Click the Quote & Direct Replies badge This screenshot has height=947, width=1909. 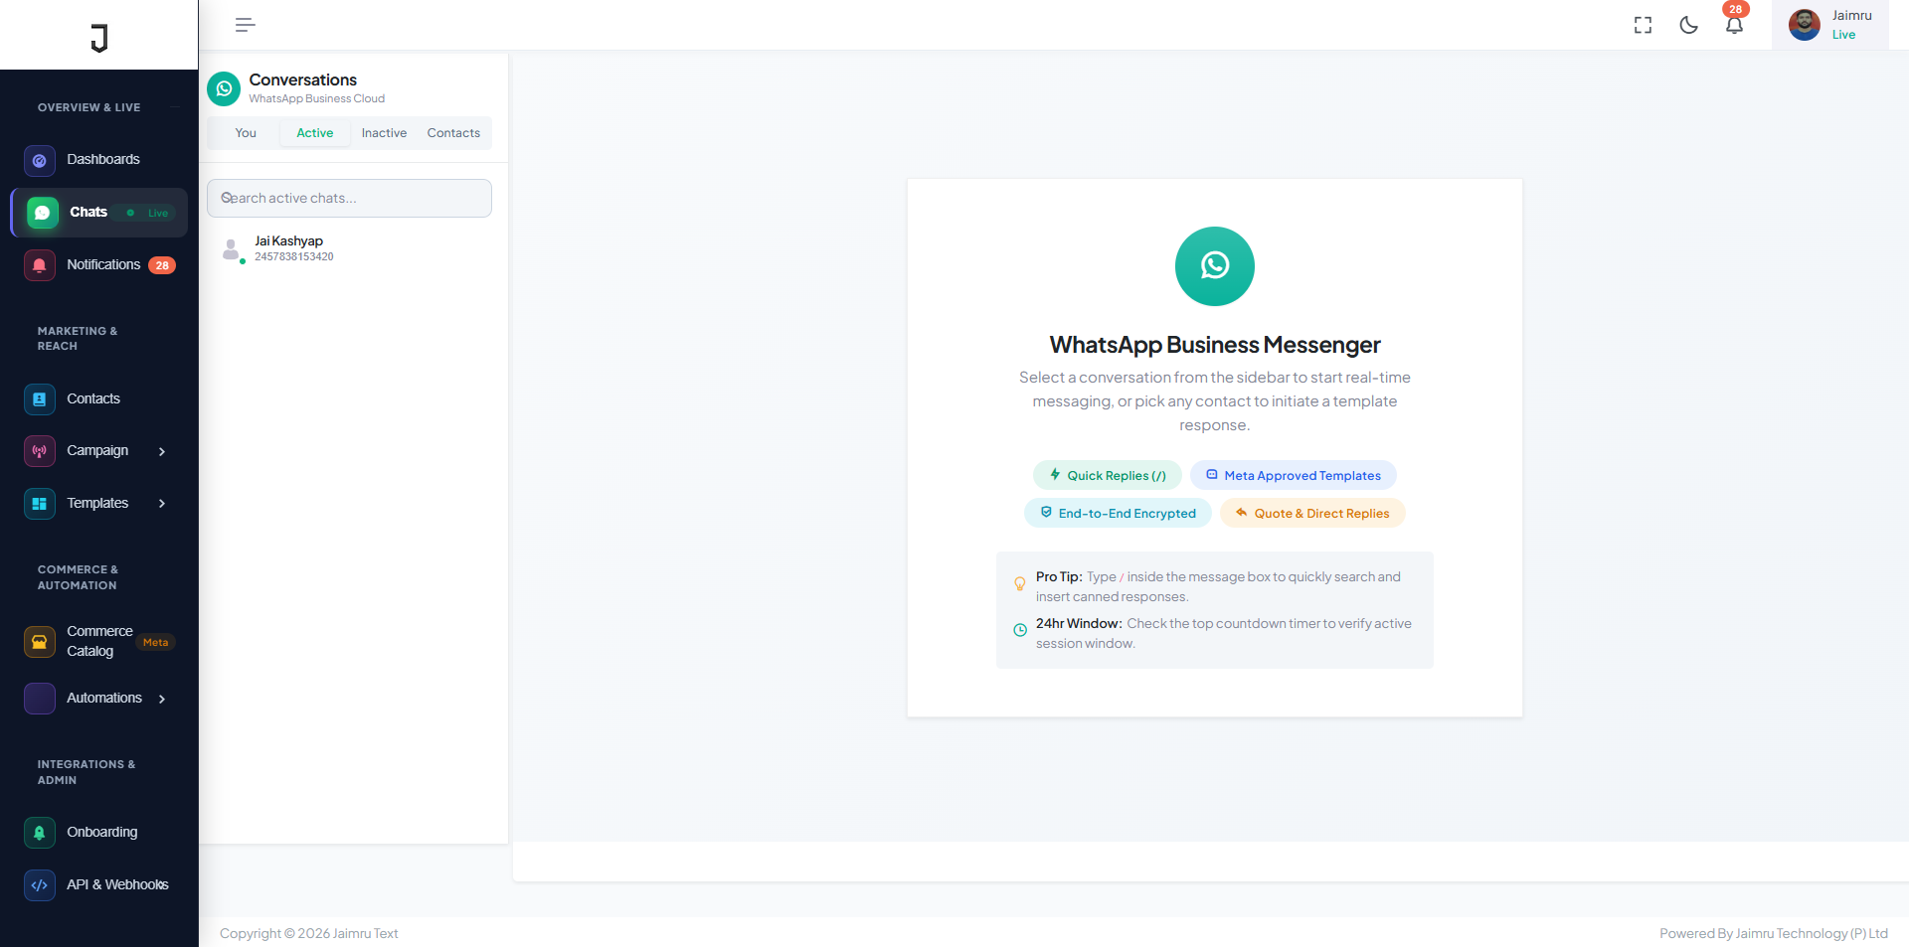pos(1312,513)
